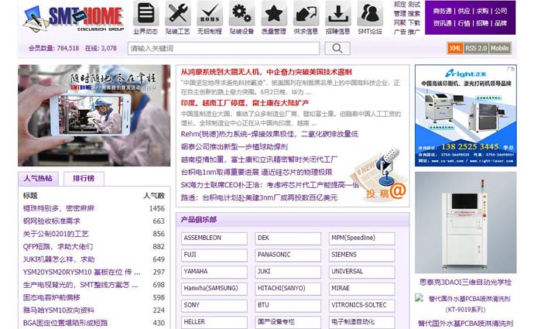Open the 资讯通 link in purple banner
Viewport: 534px width, 329px height.
(x=442, y=23)
